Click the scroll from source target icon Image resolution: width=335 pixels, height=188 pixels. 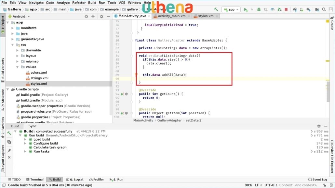(x=86, y=17)
